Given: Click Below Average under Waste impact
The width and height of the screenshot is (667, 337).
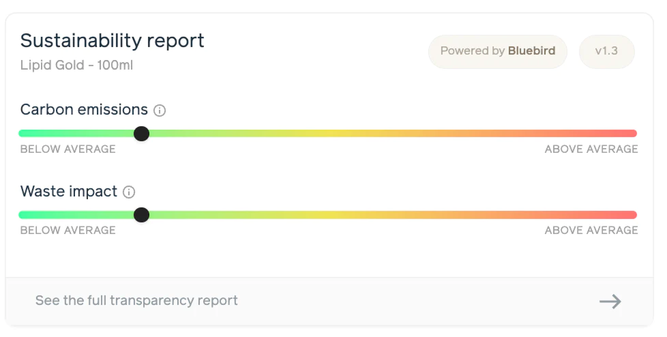Looking at the screenshot, I should coord(68,230).
